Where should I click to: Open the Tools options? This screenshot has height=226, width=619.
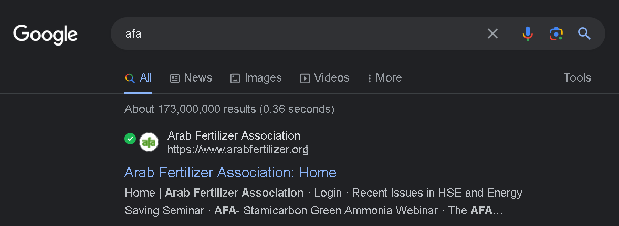tap(577, 78)
